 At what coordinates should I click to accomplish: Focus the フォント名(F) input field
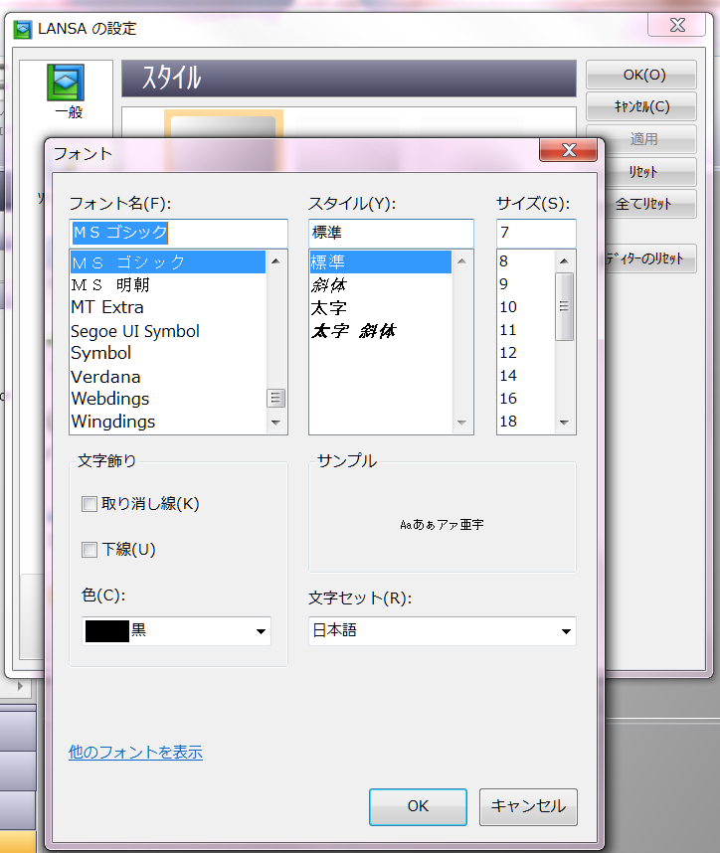pos(178,233)
